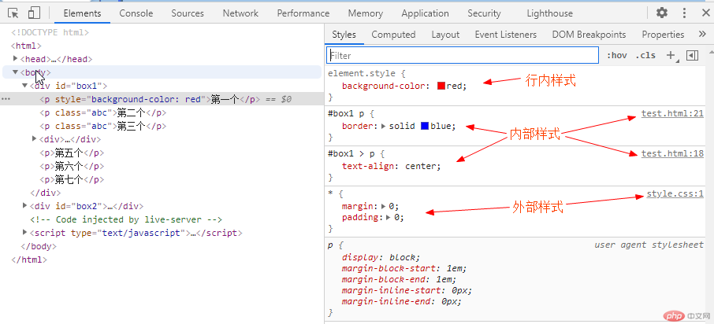This screenshot has height=324, width=714.
Task: Toggle the device toolbar icon
Action: [34, 13]
